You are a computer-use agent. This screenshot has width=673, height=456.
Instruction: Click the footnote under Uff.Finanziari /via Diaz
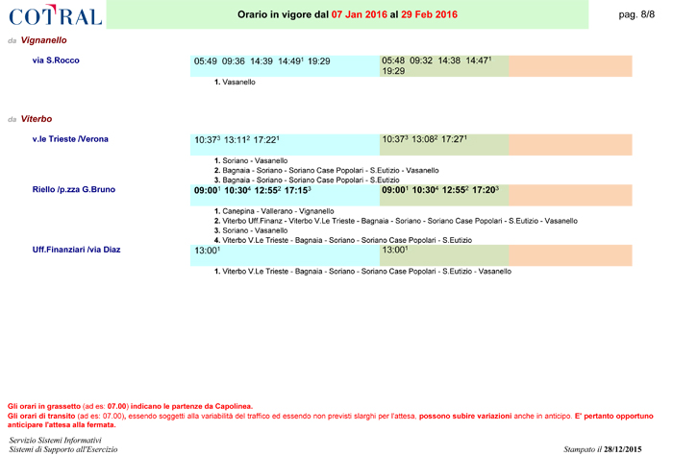point(363,272)
